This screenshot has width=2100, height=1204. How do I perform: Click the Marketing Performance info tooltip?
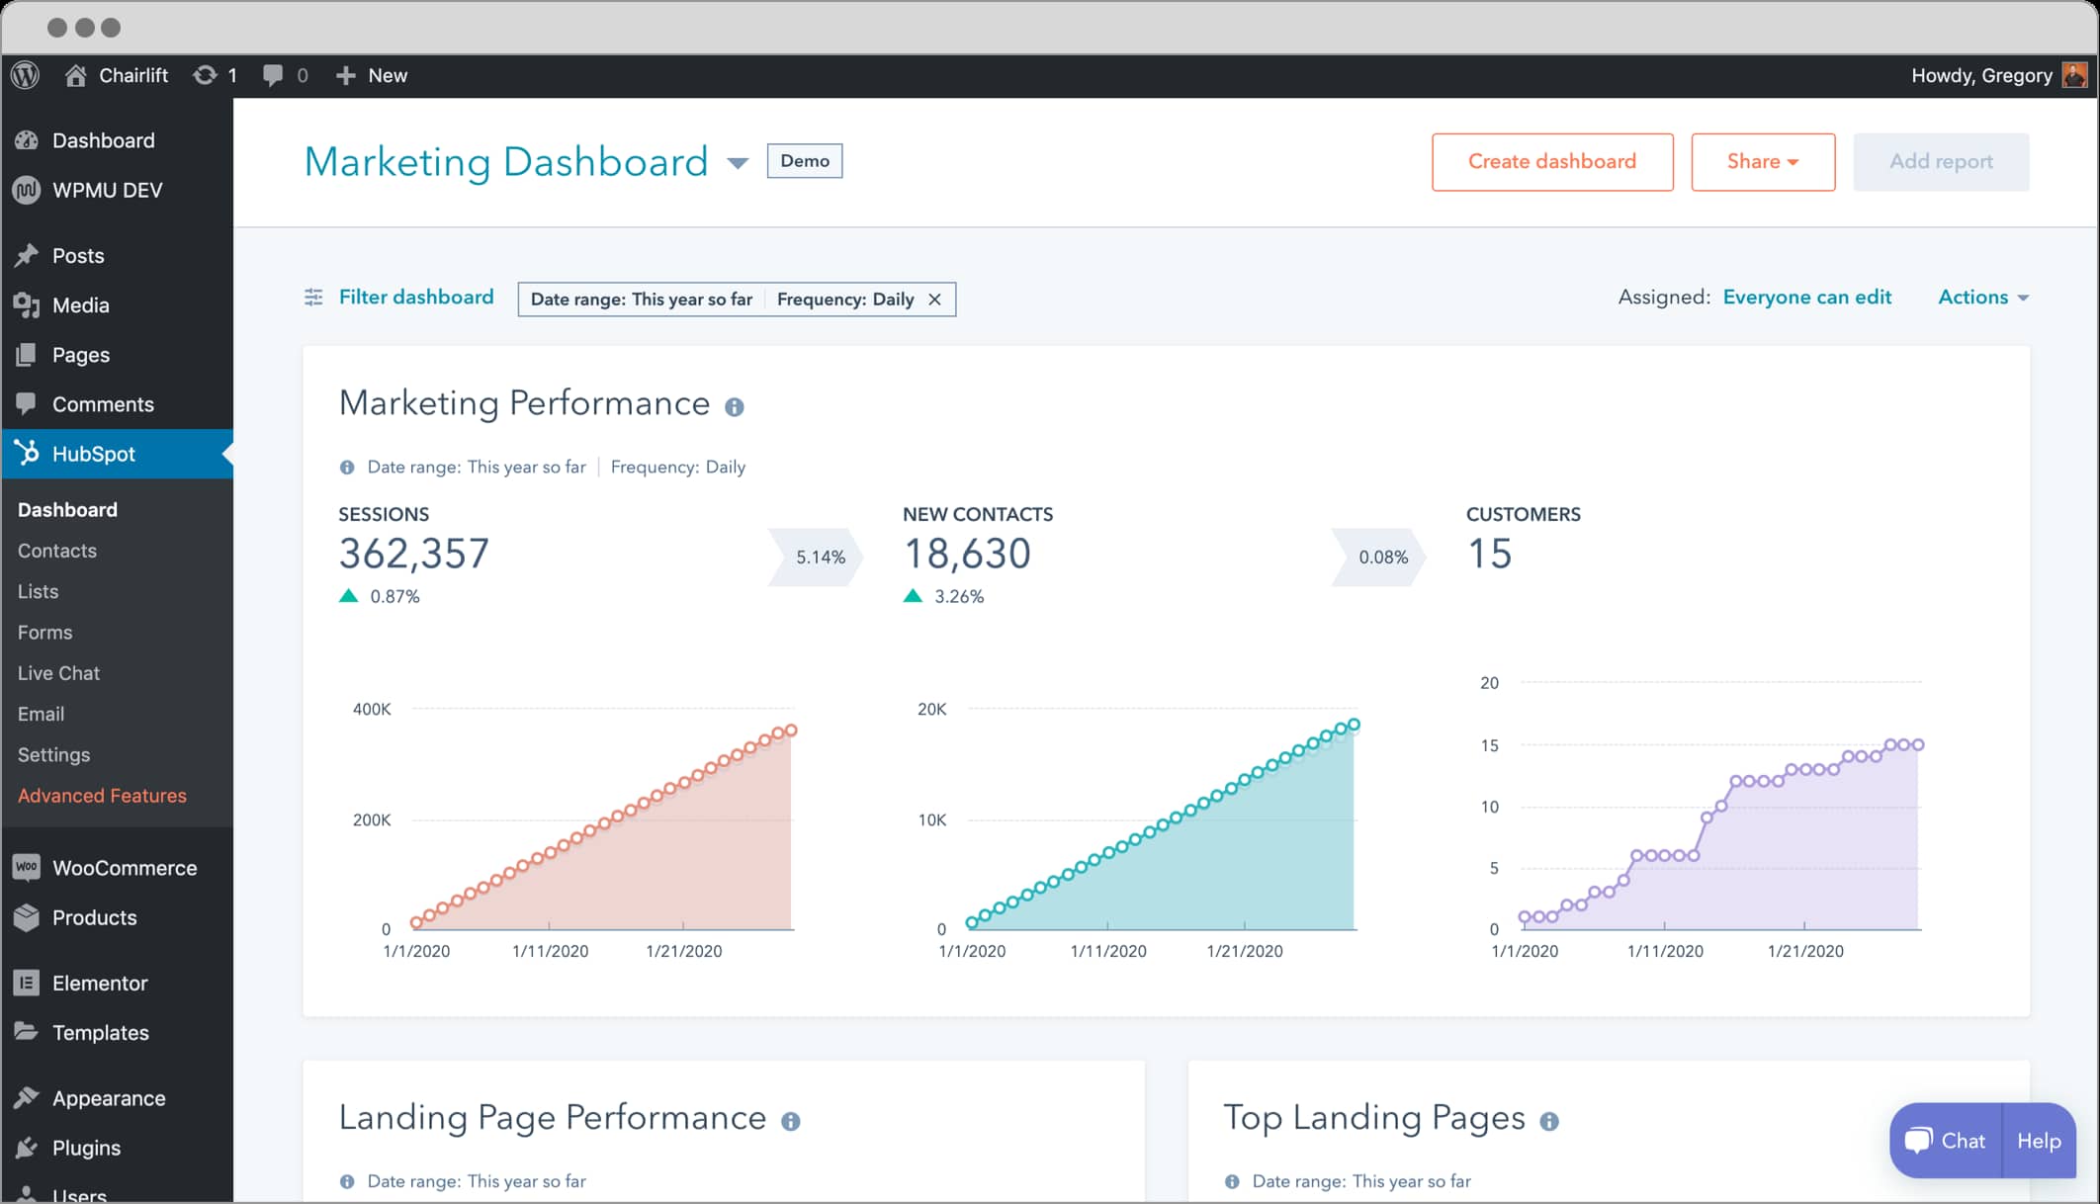click(736, 405)
